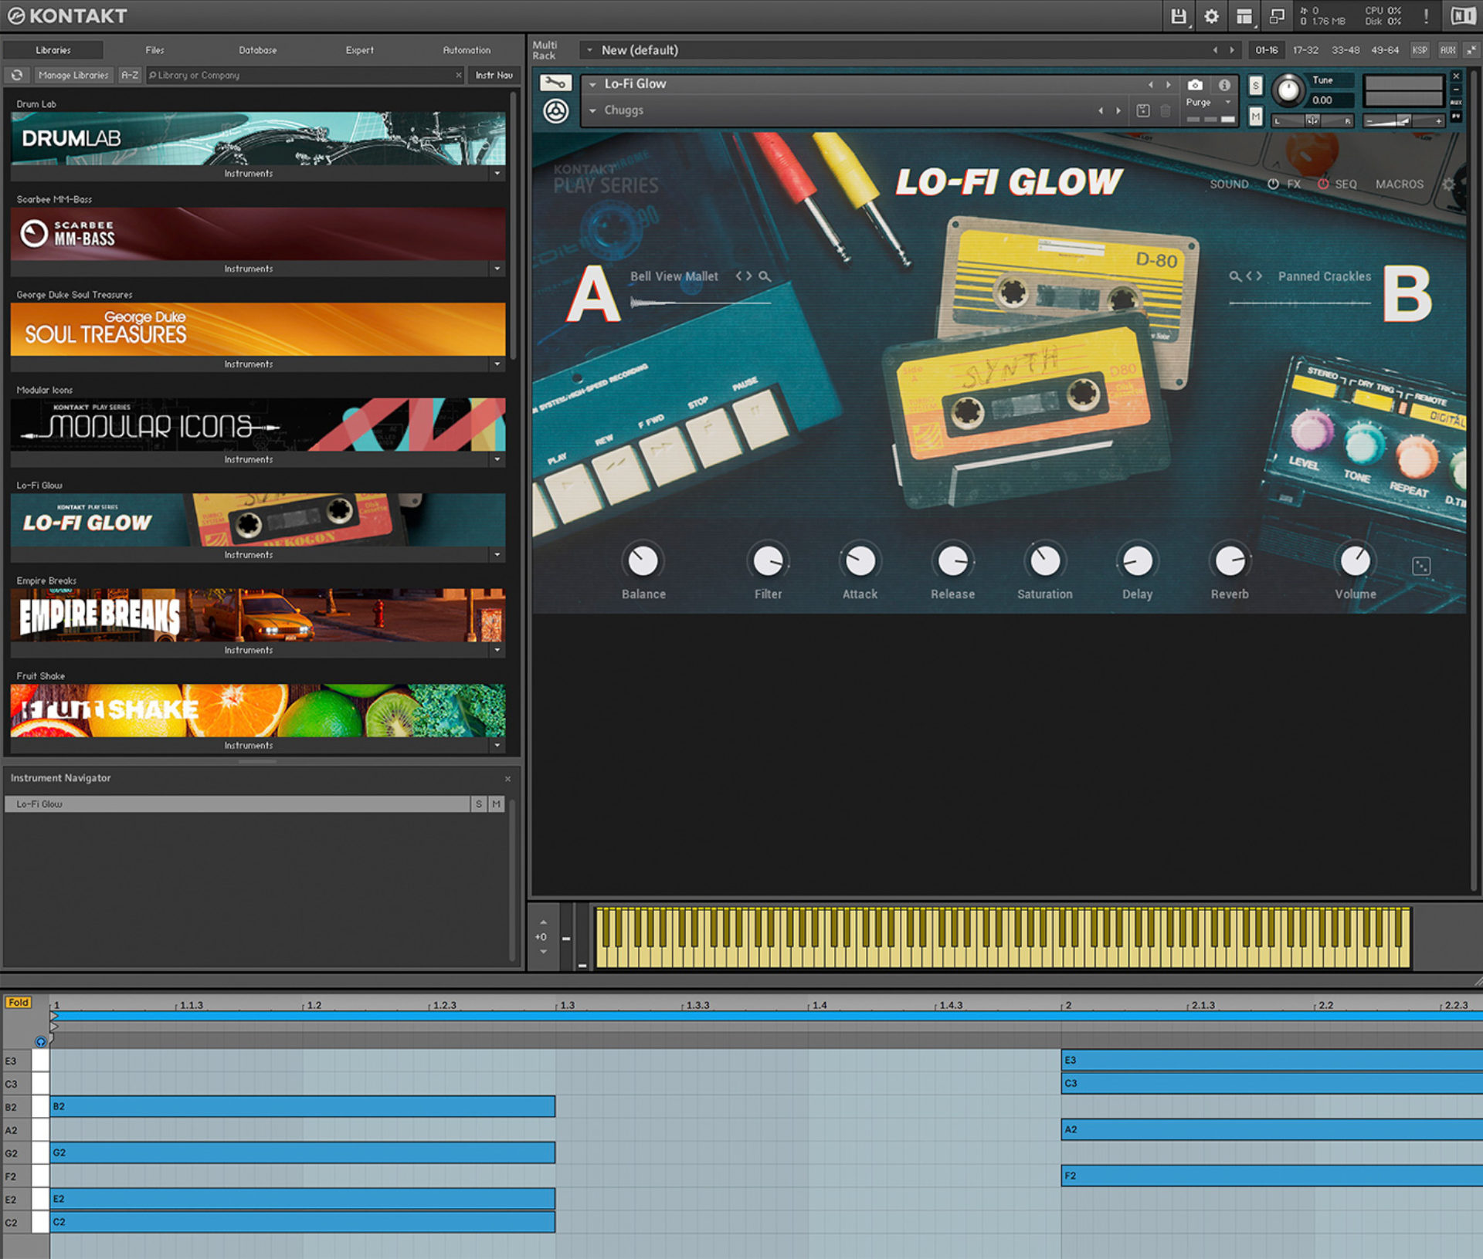This screenshot has width=1483, height=1259.
Task: Take a snapshot using the camera icon
Action: pos(1196,85)
